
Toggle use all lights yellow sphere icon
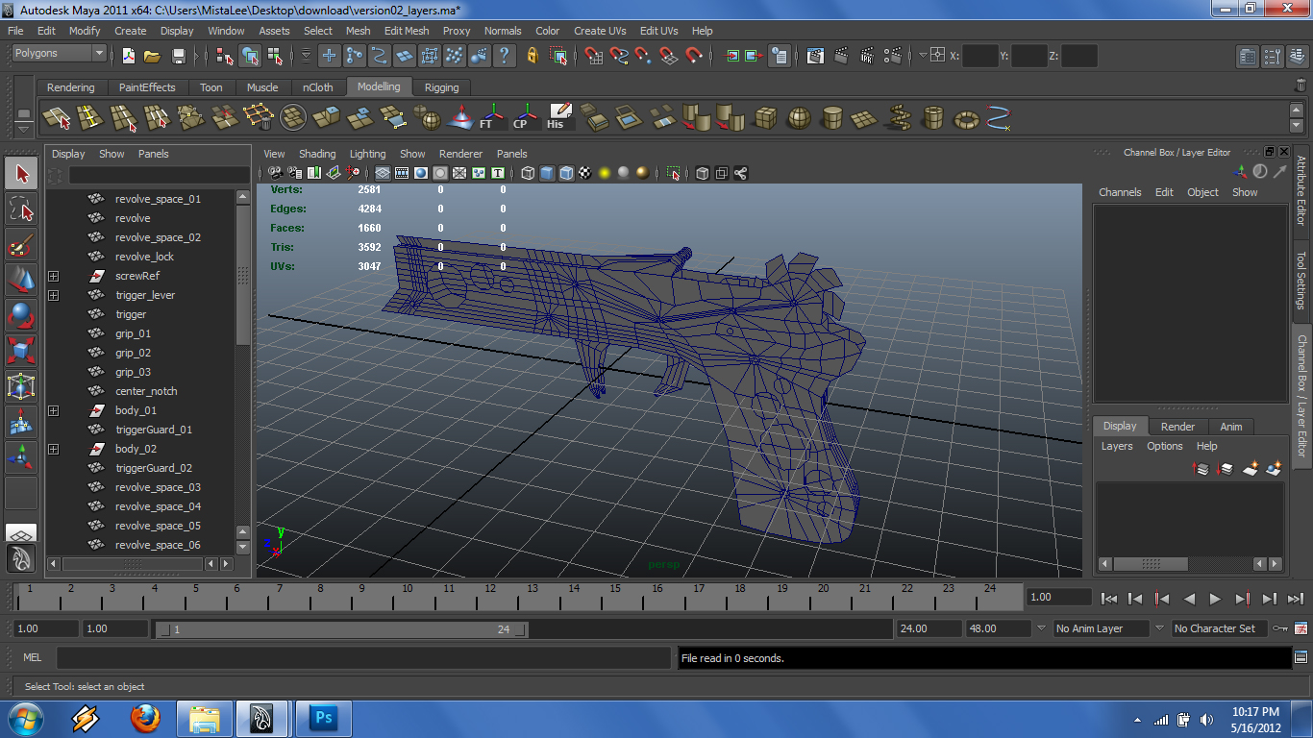click(x=605, y=173)
